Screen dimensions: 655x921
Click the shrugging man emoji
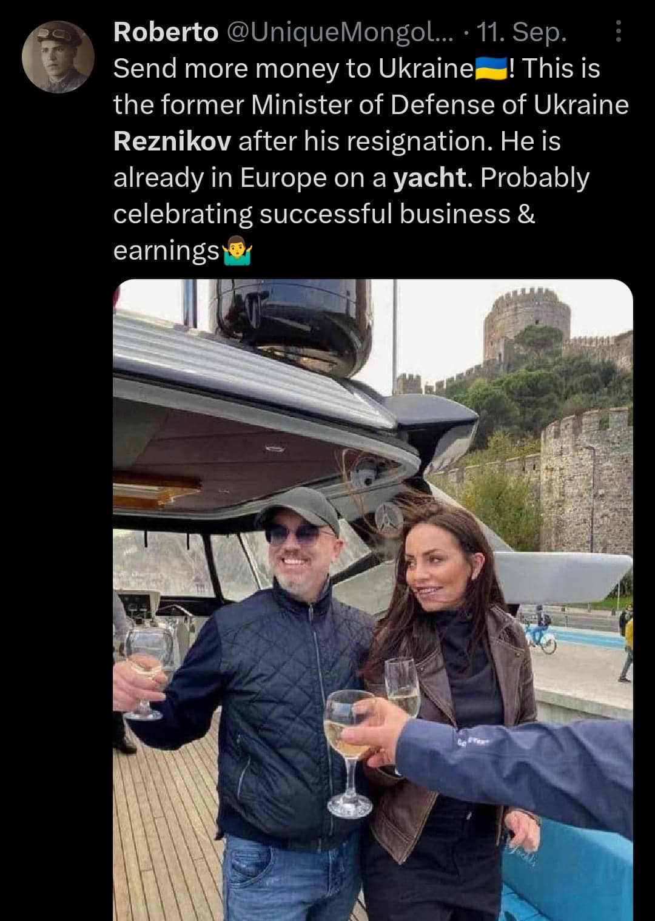coord(237,251)
